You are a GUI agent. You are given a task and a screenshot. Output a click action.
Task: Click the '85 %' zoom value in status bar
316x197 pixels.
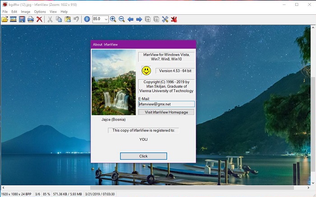point(46,194)
